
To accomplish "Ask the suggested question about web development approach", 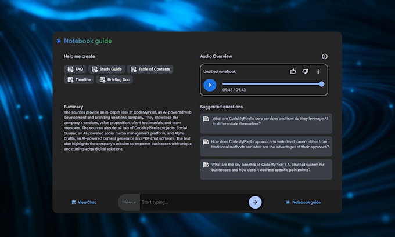I will (x=266, y=146).
